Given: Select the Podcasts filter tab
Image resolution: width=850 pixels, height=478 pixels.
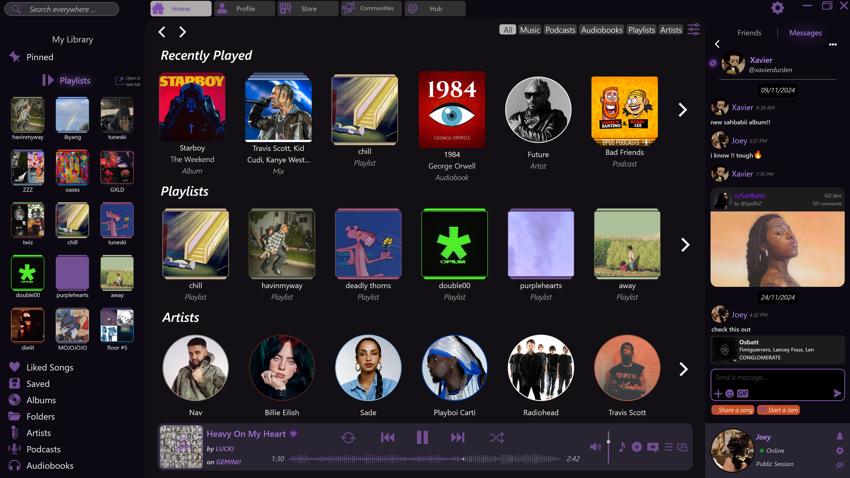Looking at the screenshot, I should [x=560, y=30].
